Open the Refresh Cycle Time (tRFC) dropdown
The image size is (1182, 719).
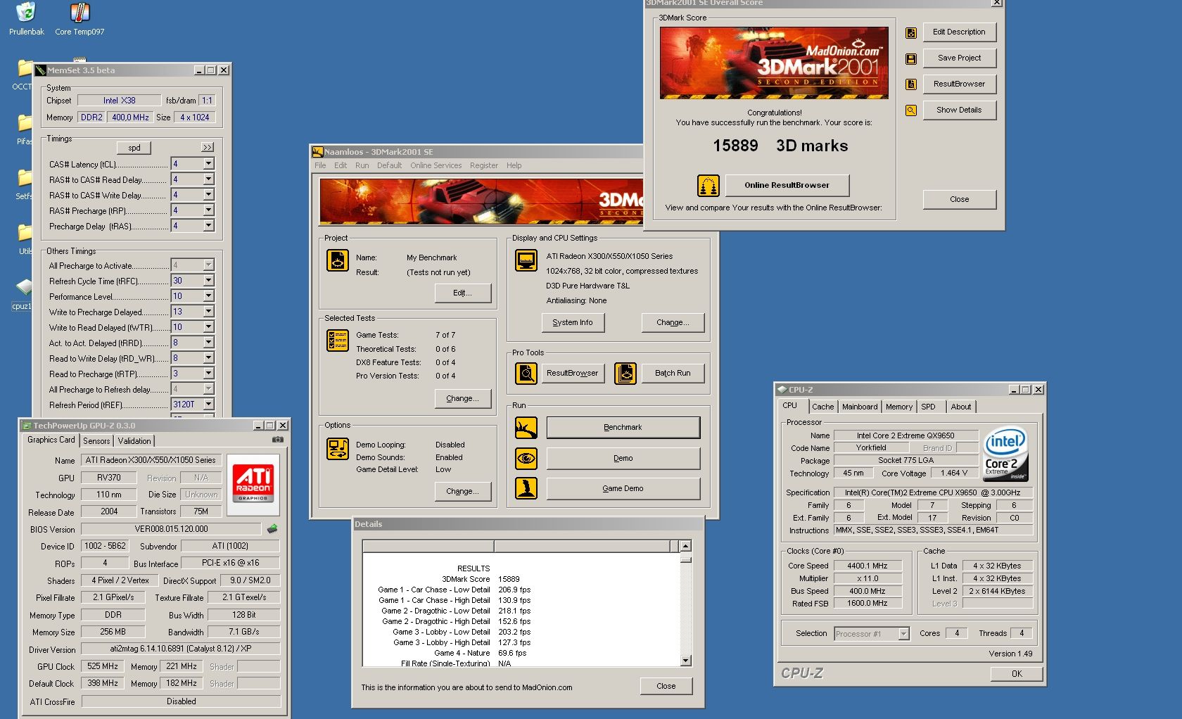point(208,281)
